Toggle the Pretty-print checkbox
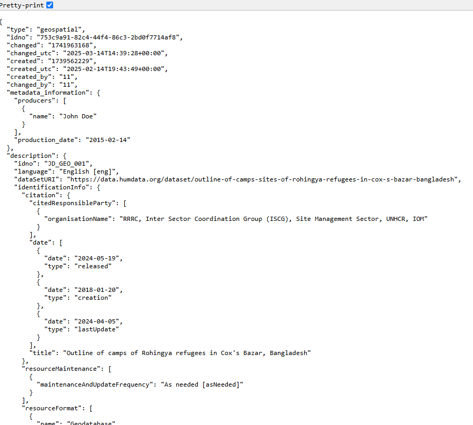The width and height of the screenshot is (473, 425). tap(50, 5)
